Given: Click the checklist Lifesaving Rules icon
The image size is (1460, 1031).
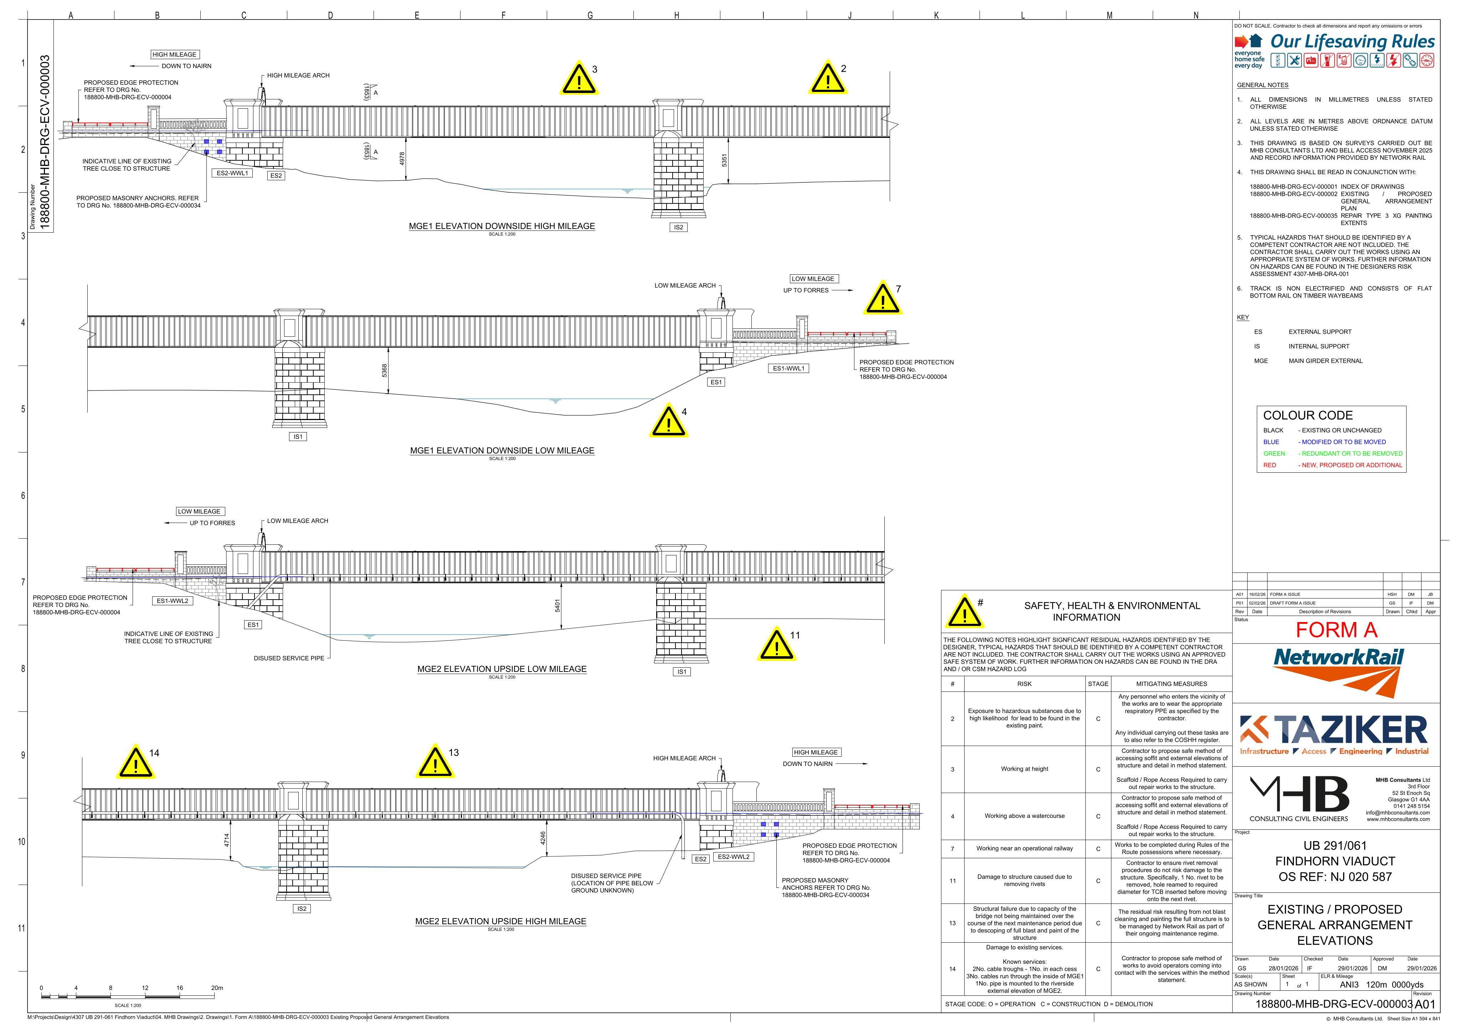Looking at the screenshot, I should coord(1278,61).
